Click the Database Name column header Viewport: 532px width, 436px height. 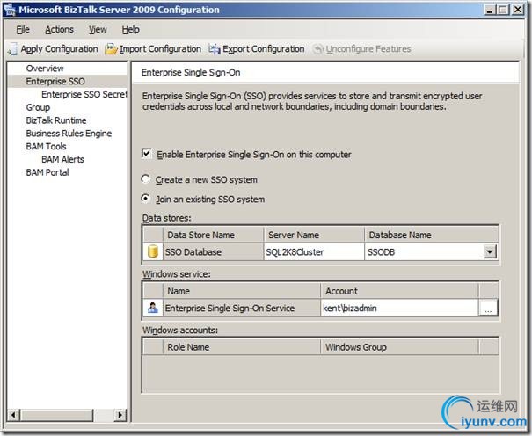point(431,235)
